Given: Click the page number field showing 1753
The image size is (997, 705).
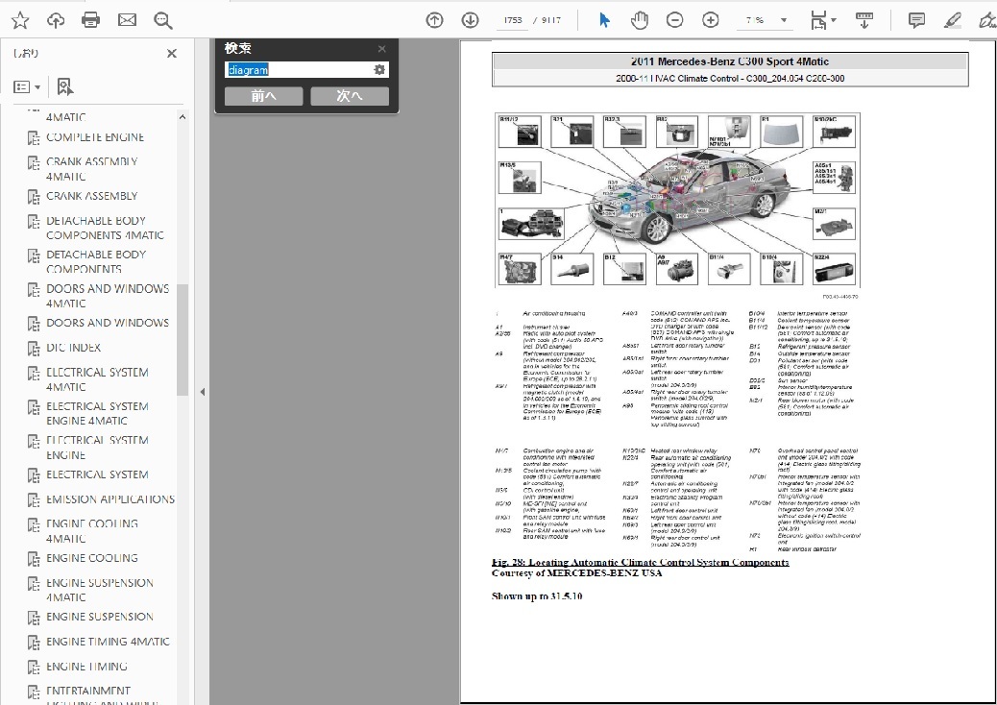Looking at the screenshot, I should click(513, 20).
